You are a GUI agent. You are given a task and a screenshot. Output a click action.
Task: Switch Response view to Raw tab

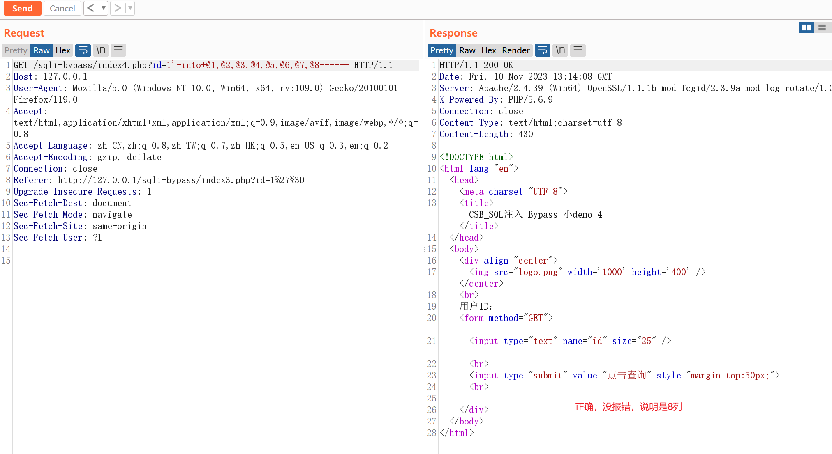[467, 50]
